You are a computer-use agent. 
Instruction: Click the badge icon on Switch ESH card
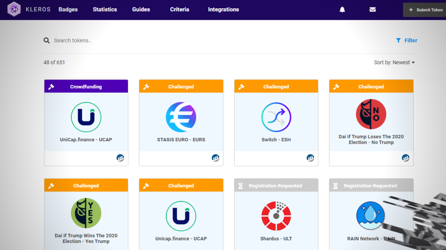[x=310, y=158]
